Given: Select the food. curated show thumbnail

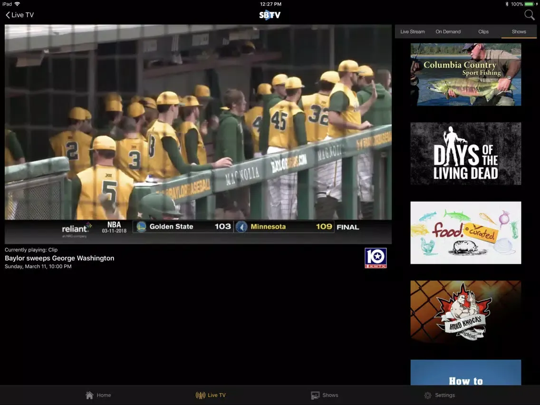Looking at the screenshot, I should pyautogui.click(x=465, y=232).
